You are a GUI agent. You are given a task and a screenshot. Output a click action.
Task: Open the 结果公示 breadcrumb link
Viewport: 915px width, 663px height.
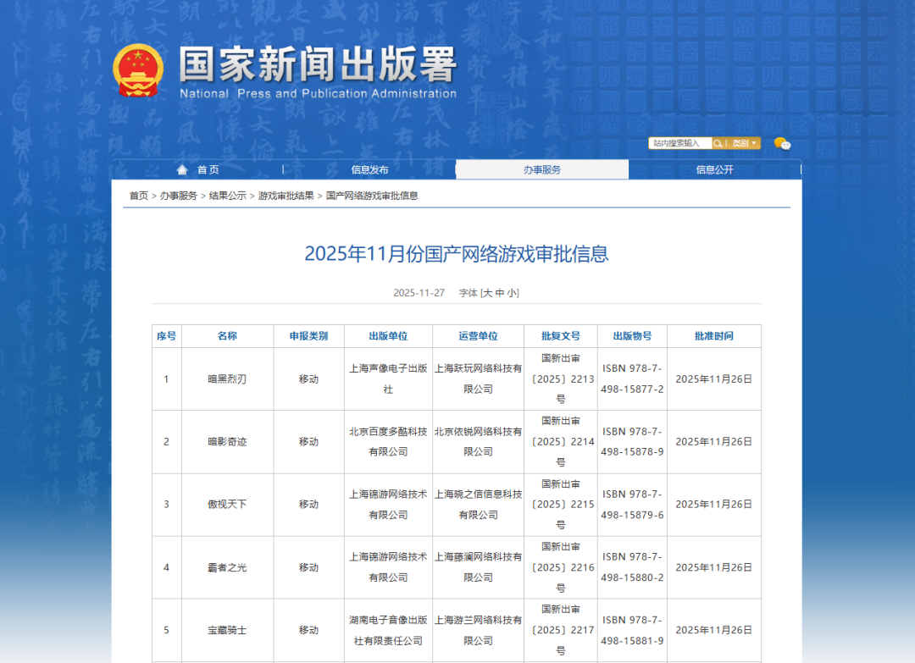[228, 196]
